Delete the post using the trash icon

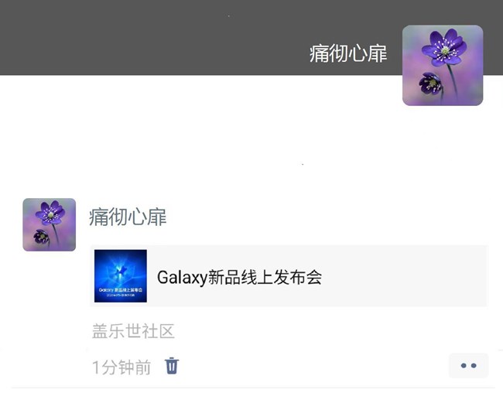[x=172, y=366]
